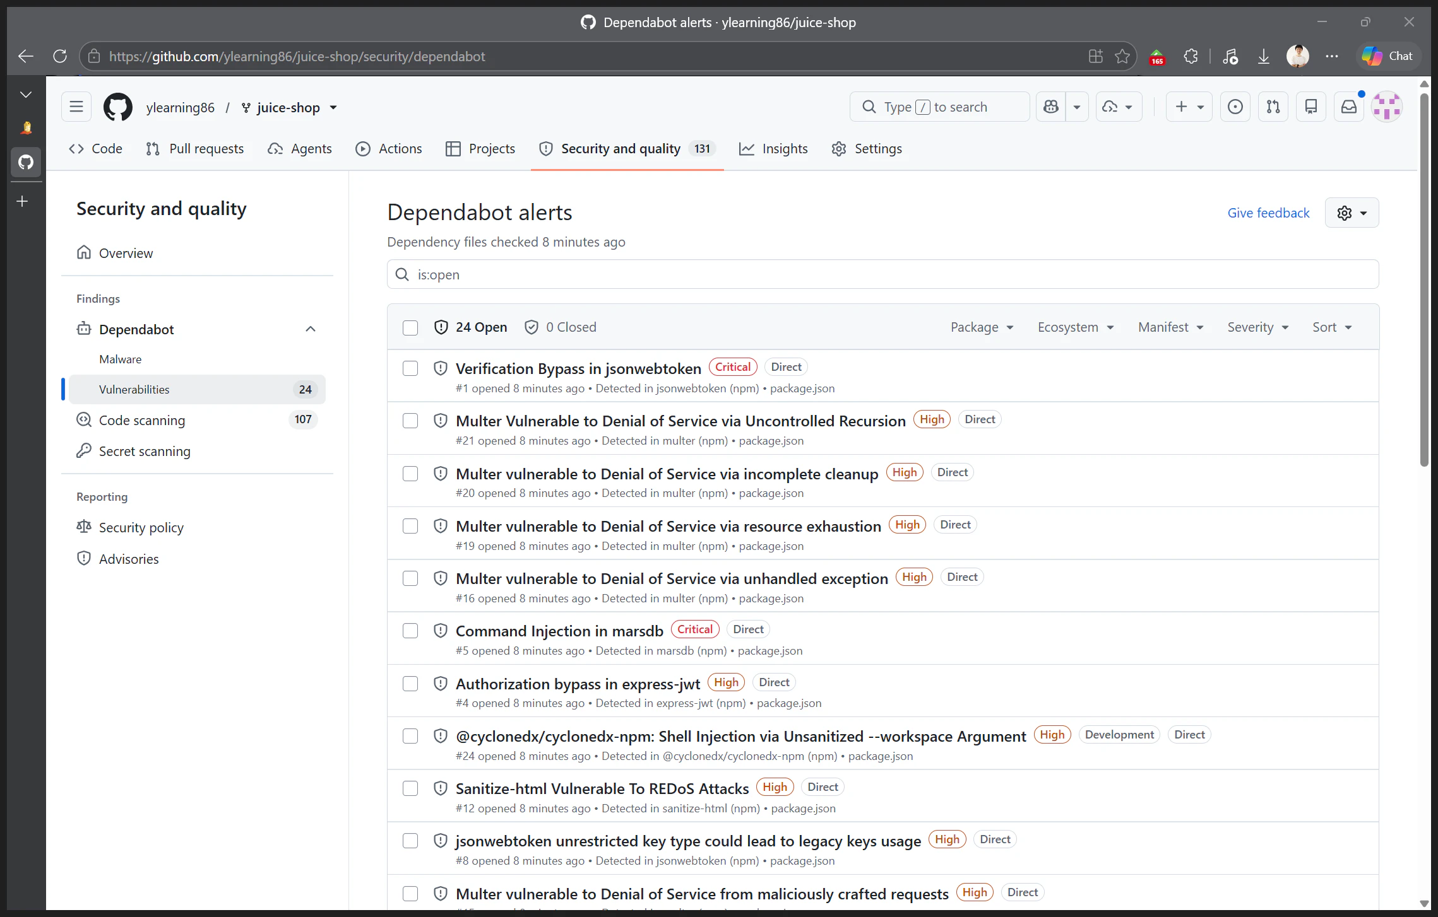This screenshot has width=1438, height=917.
Task: Click the search magnifier in alerts filter
Action: 402,274
